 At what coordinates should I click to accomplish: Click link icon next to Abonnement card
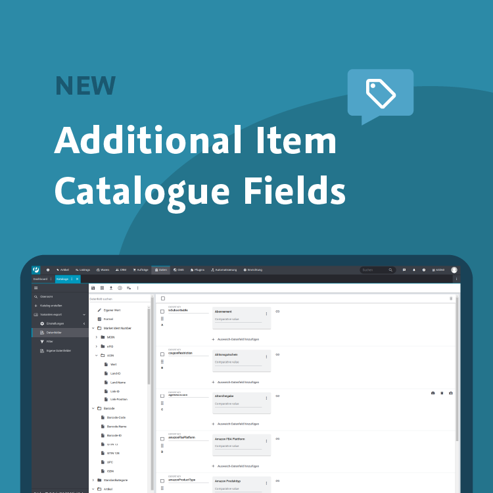point(277,312)
